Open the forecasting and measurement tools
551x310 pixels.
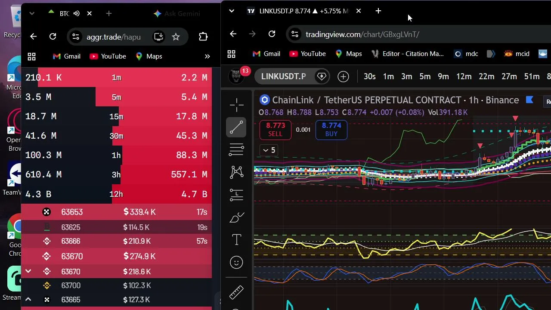click(x=236, y=195)
